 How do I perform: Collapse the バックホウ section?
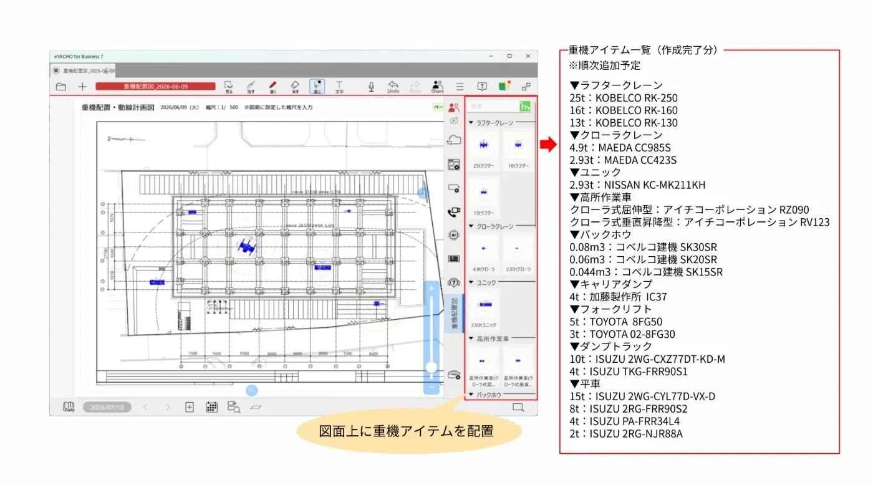pos(471,395)
